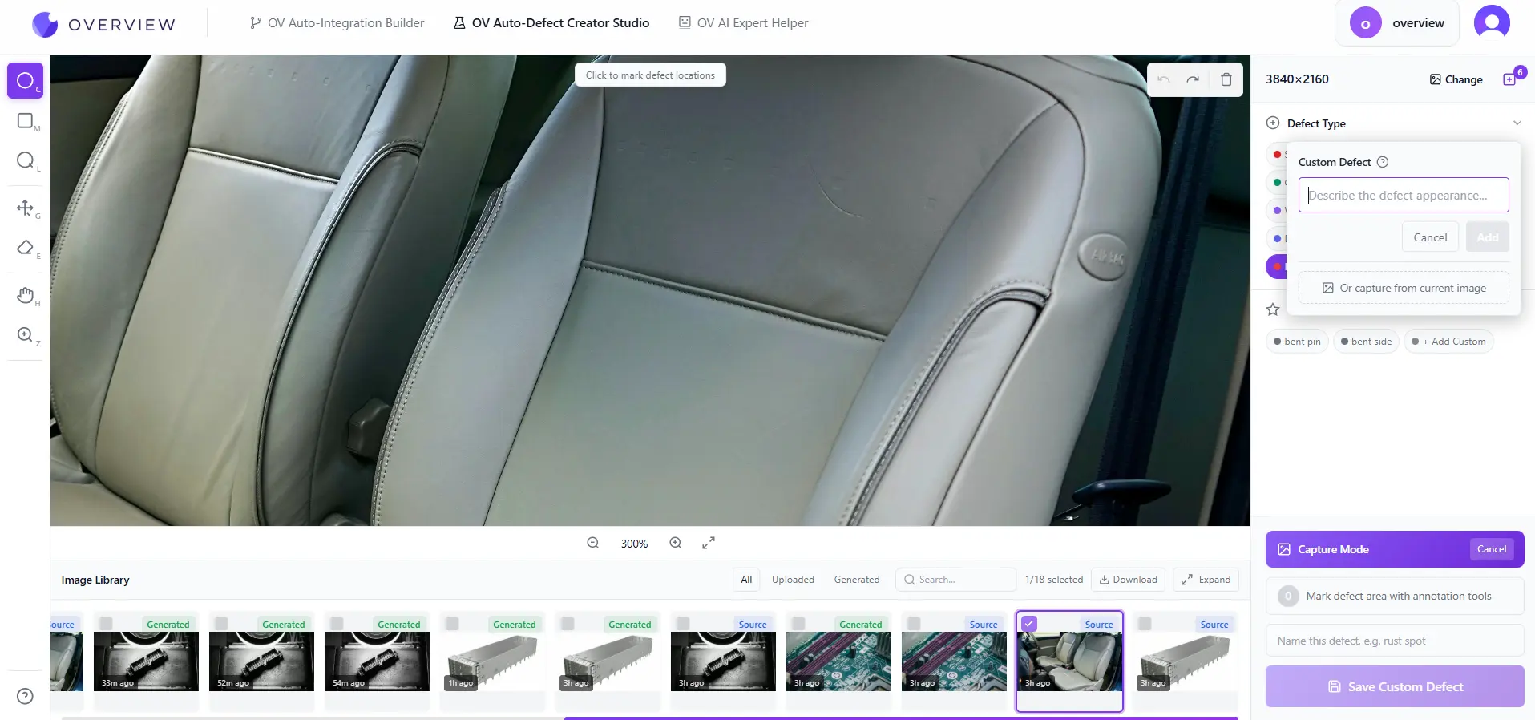Select the rectangle marquee tool
The height and width of the screenshot is (720, 1535).
click(x=25, y=121)
